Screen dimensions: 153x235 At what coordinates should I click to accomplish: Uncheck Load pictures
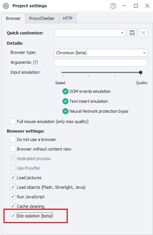coord(13,177)
